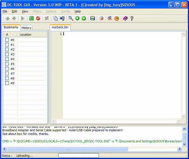
Task: Click inside the editor text area at line 1
Action: pos(122,34)
